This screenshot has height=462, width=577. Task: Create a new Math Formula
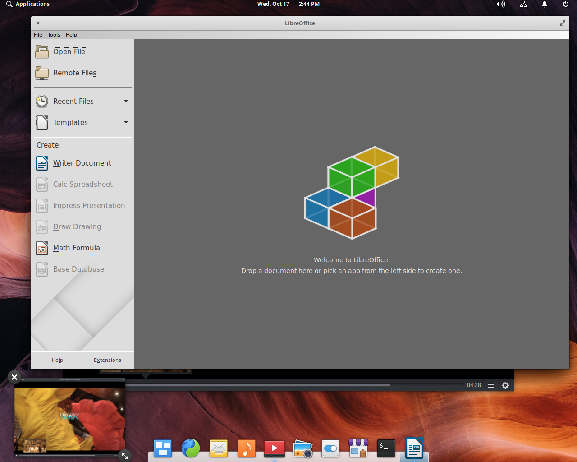click(69, 248)
